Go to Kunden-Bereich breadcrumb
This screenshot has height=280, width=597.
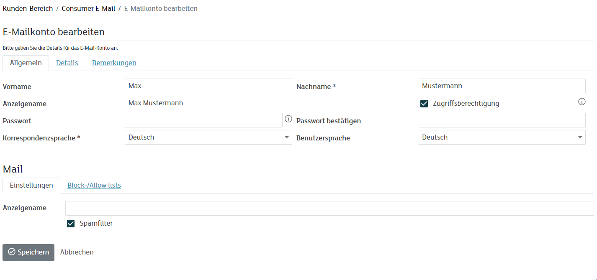28,8
